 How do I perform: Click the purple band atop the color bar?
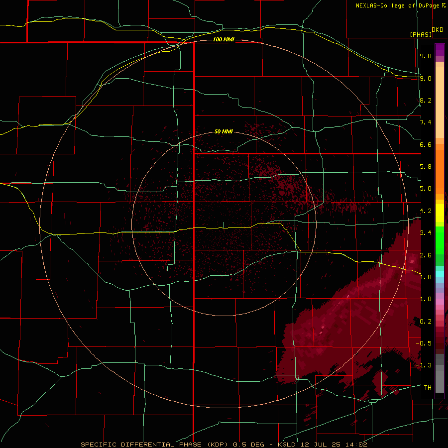pos(440,50)
